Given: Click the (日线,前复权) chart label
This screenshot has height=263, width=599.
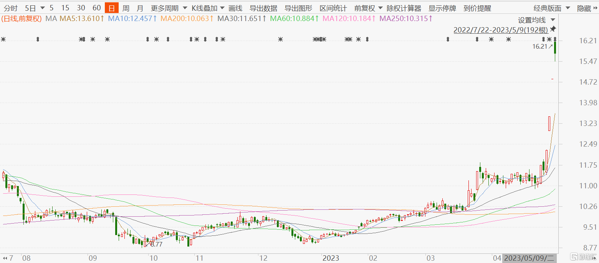Looking at the screenshot, I should 22,18.
